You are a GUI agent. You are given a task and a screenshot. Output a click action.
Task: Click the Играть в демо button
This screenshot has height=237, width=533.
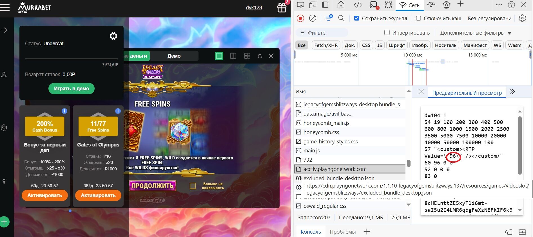72,89
